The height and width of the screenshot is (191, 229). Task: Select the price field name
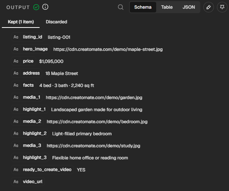(x=28, y=61)
